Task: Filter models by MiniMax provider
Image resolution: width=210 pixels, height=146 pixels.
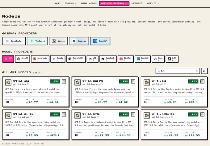Action: 126,59
